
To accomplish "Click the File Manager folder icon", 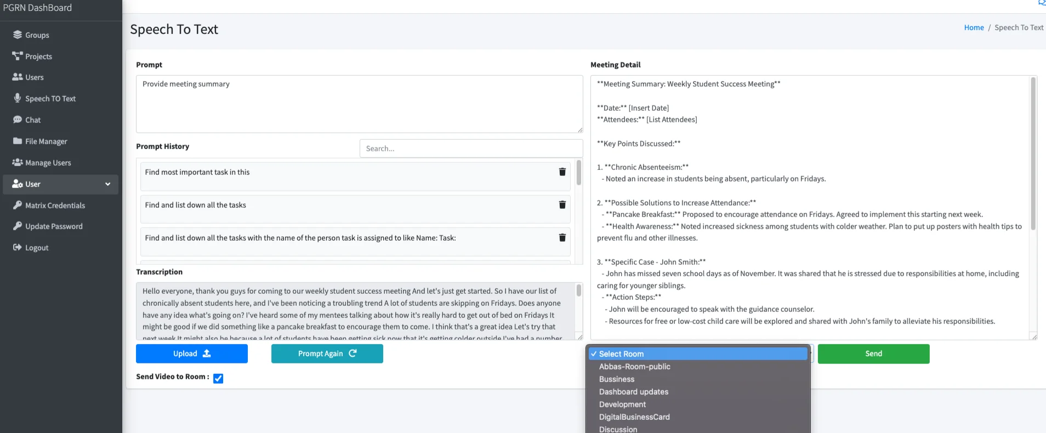I will click(x=18, y=141).
